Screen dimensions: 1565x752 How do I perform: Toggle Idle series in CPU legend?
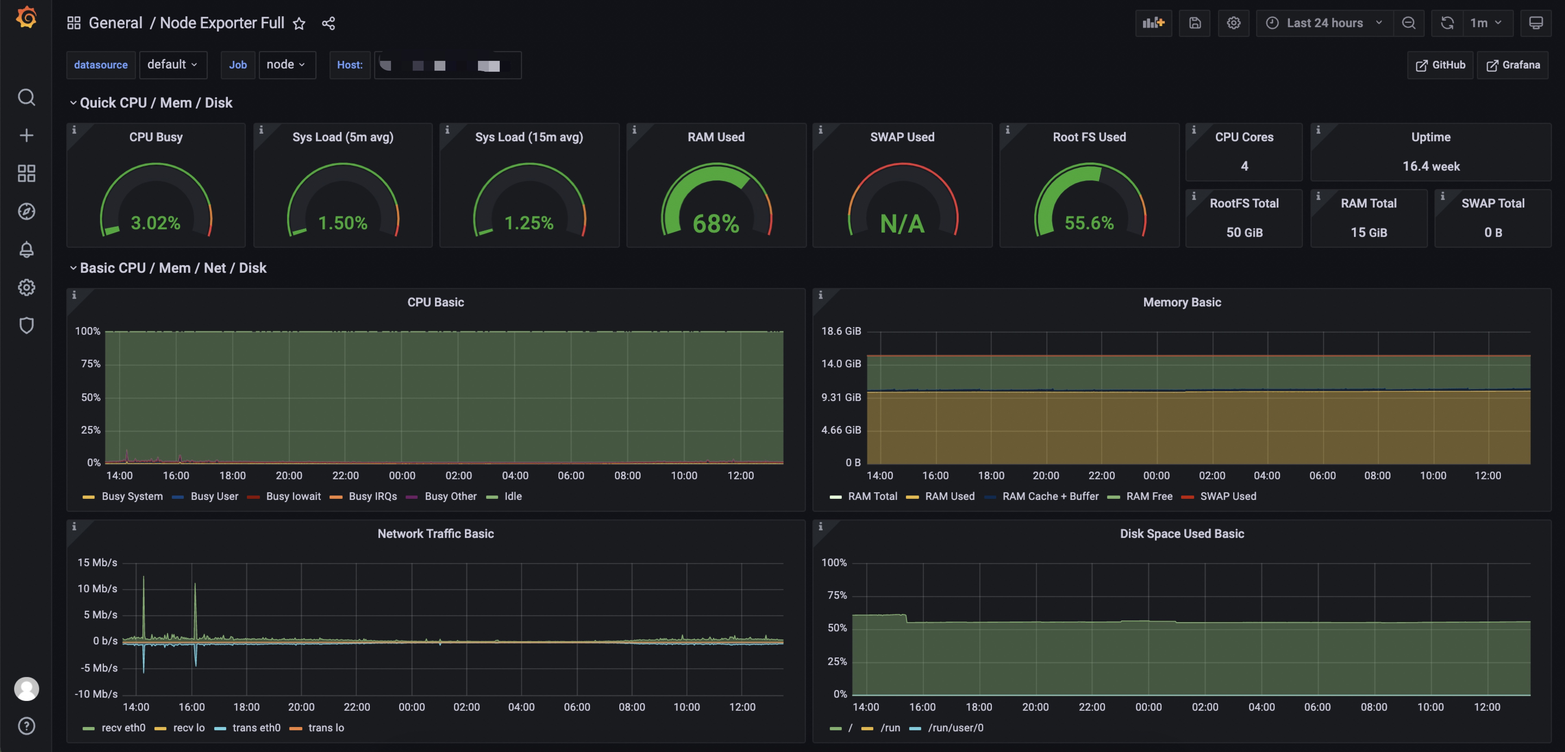pyautogui.click(x=513, y=496)
